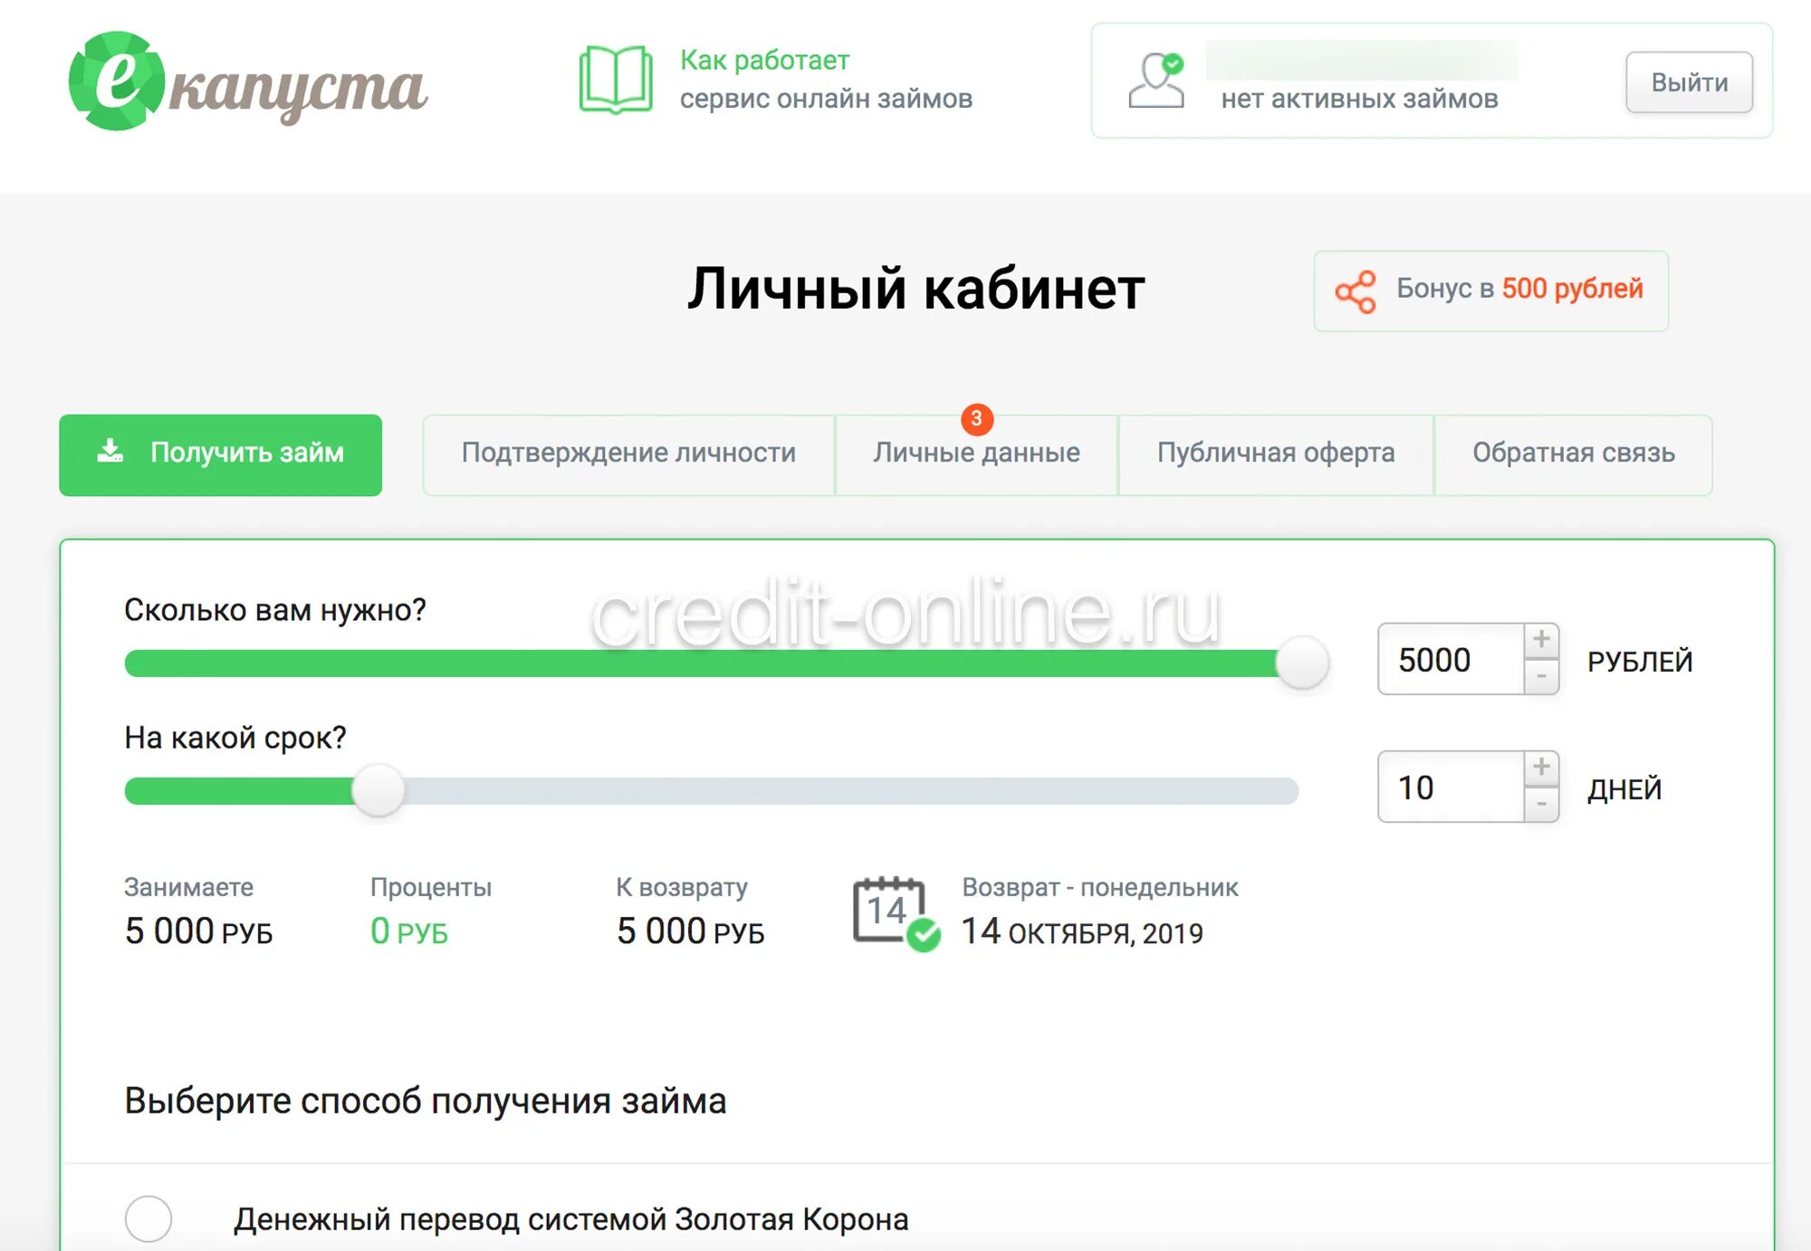Click the Занимаете 5 000 РУБ value
Viewport: 1811px width, 1251px height.
tap(198, 931)
